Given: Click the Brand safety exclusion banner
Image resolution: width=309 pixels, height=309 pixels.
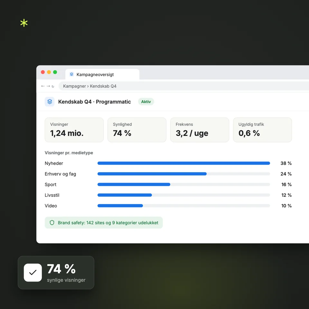Looking at the screenshot, I should click(x=104, y=223).
